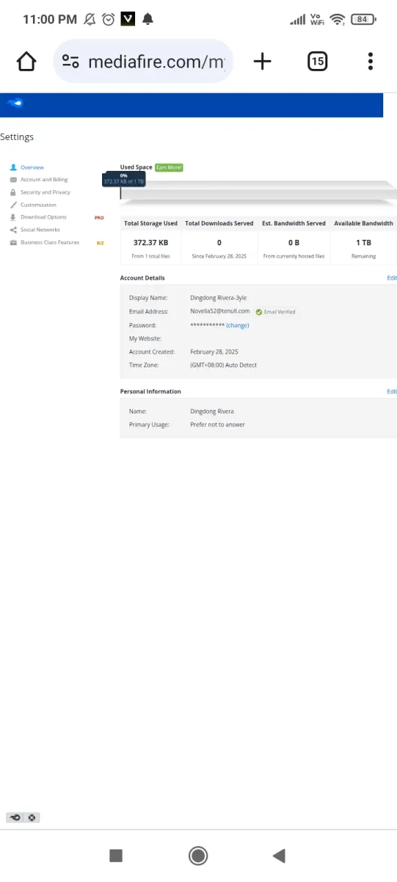Tap the MediaFire flame icon at page bottom

click(15, 818)
